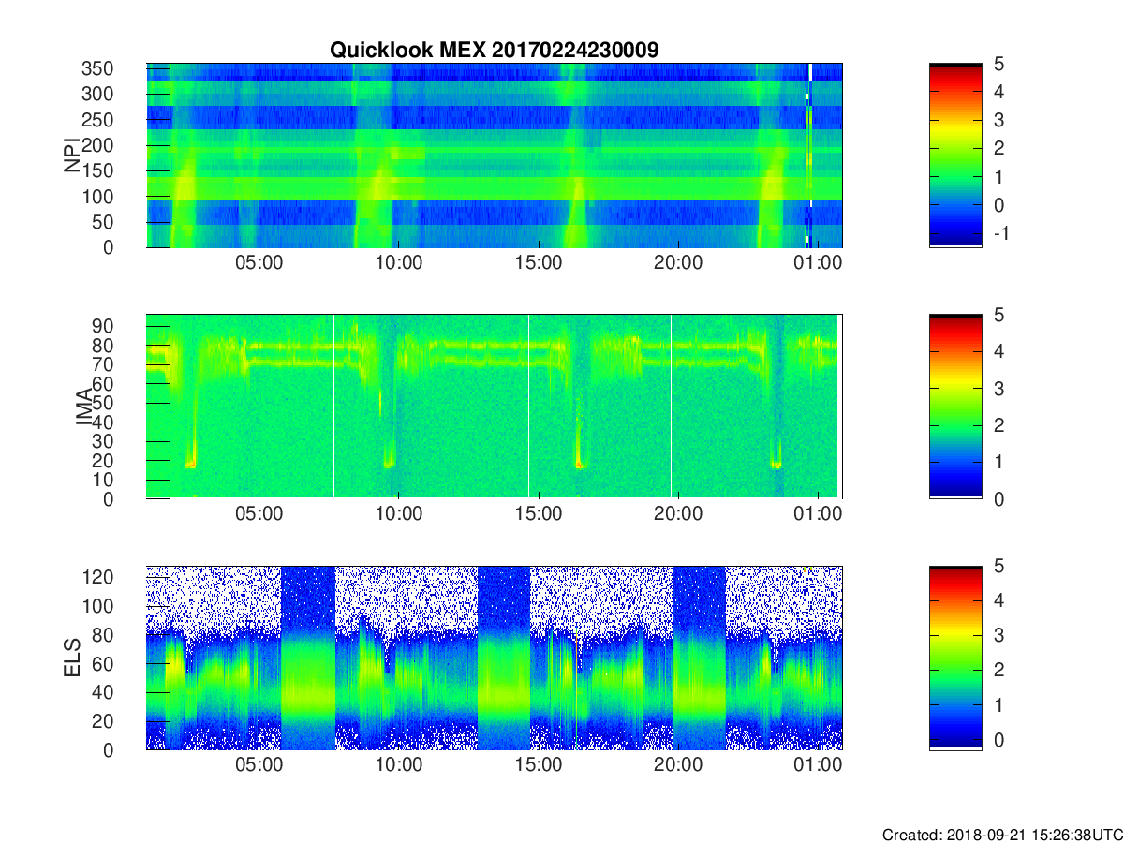
Task: Click the NPI plot's color scale bar
Action: [955, 155]
